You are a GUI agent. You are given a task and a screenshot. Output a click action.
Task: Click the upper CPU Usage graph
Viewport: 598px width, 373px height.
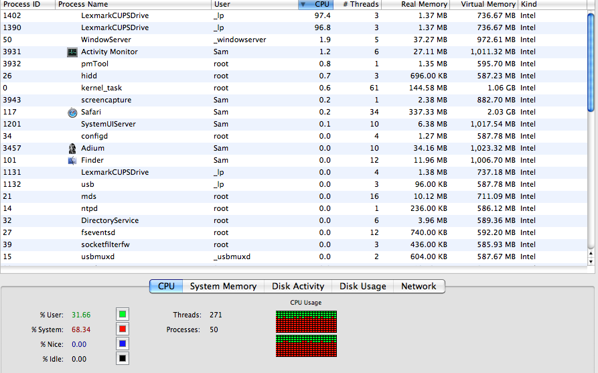[306, 321]
